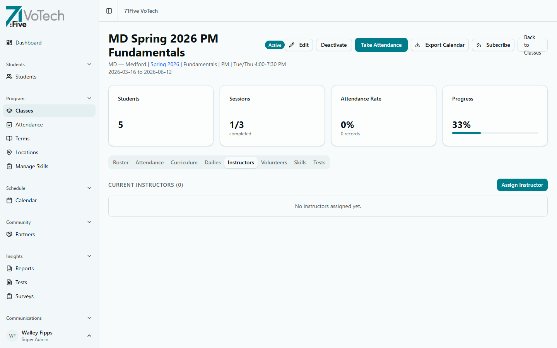Click the 33% Progress bar

click(495, 133)
